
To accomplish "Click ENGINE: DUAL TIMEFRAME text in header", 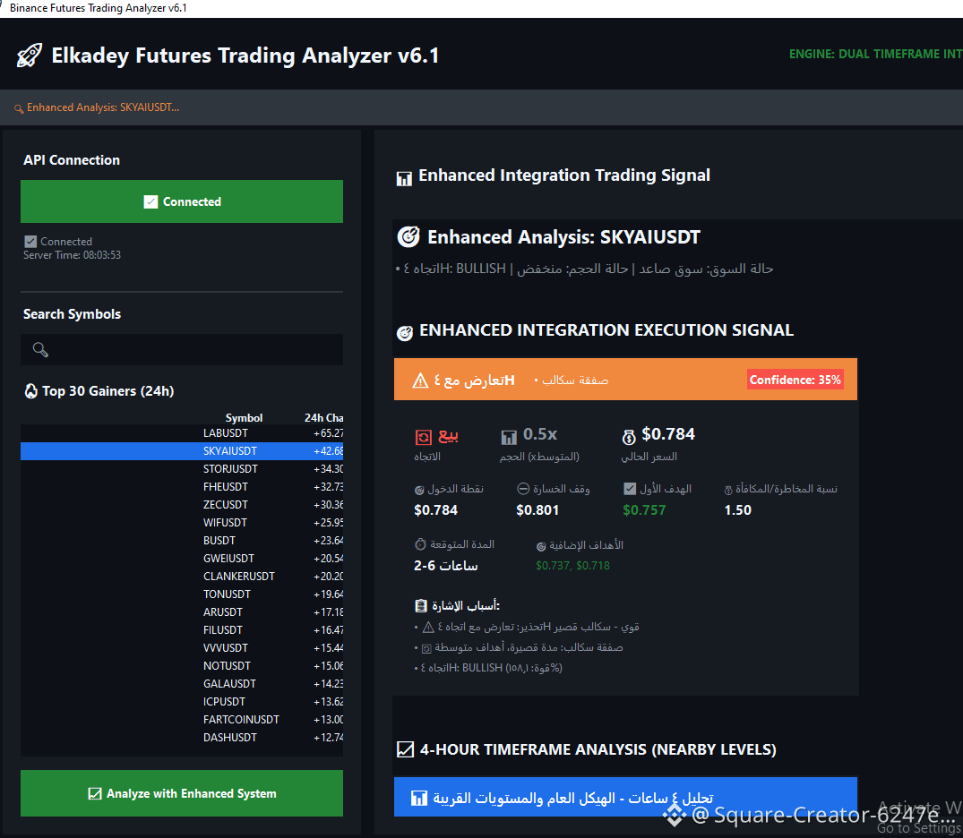I will (x=875, y=54).
